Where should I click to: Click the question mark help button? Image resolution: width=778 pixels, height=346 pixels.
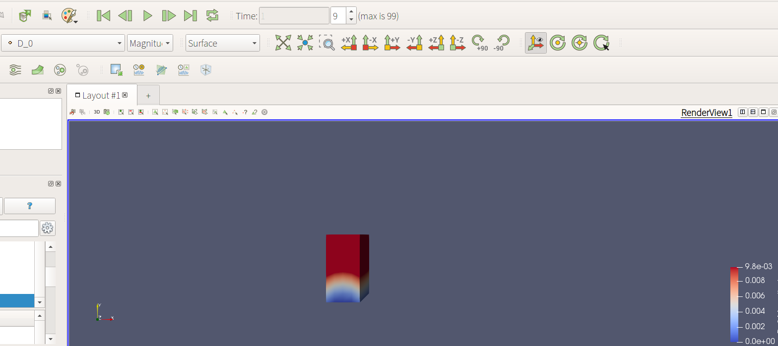tap(30, 206)
